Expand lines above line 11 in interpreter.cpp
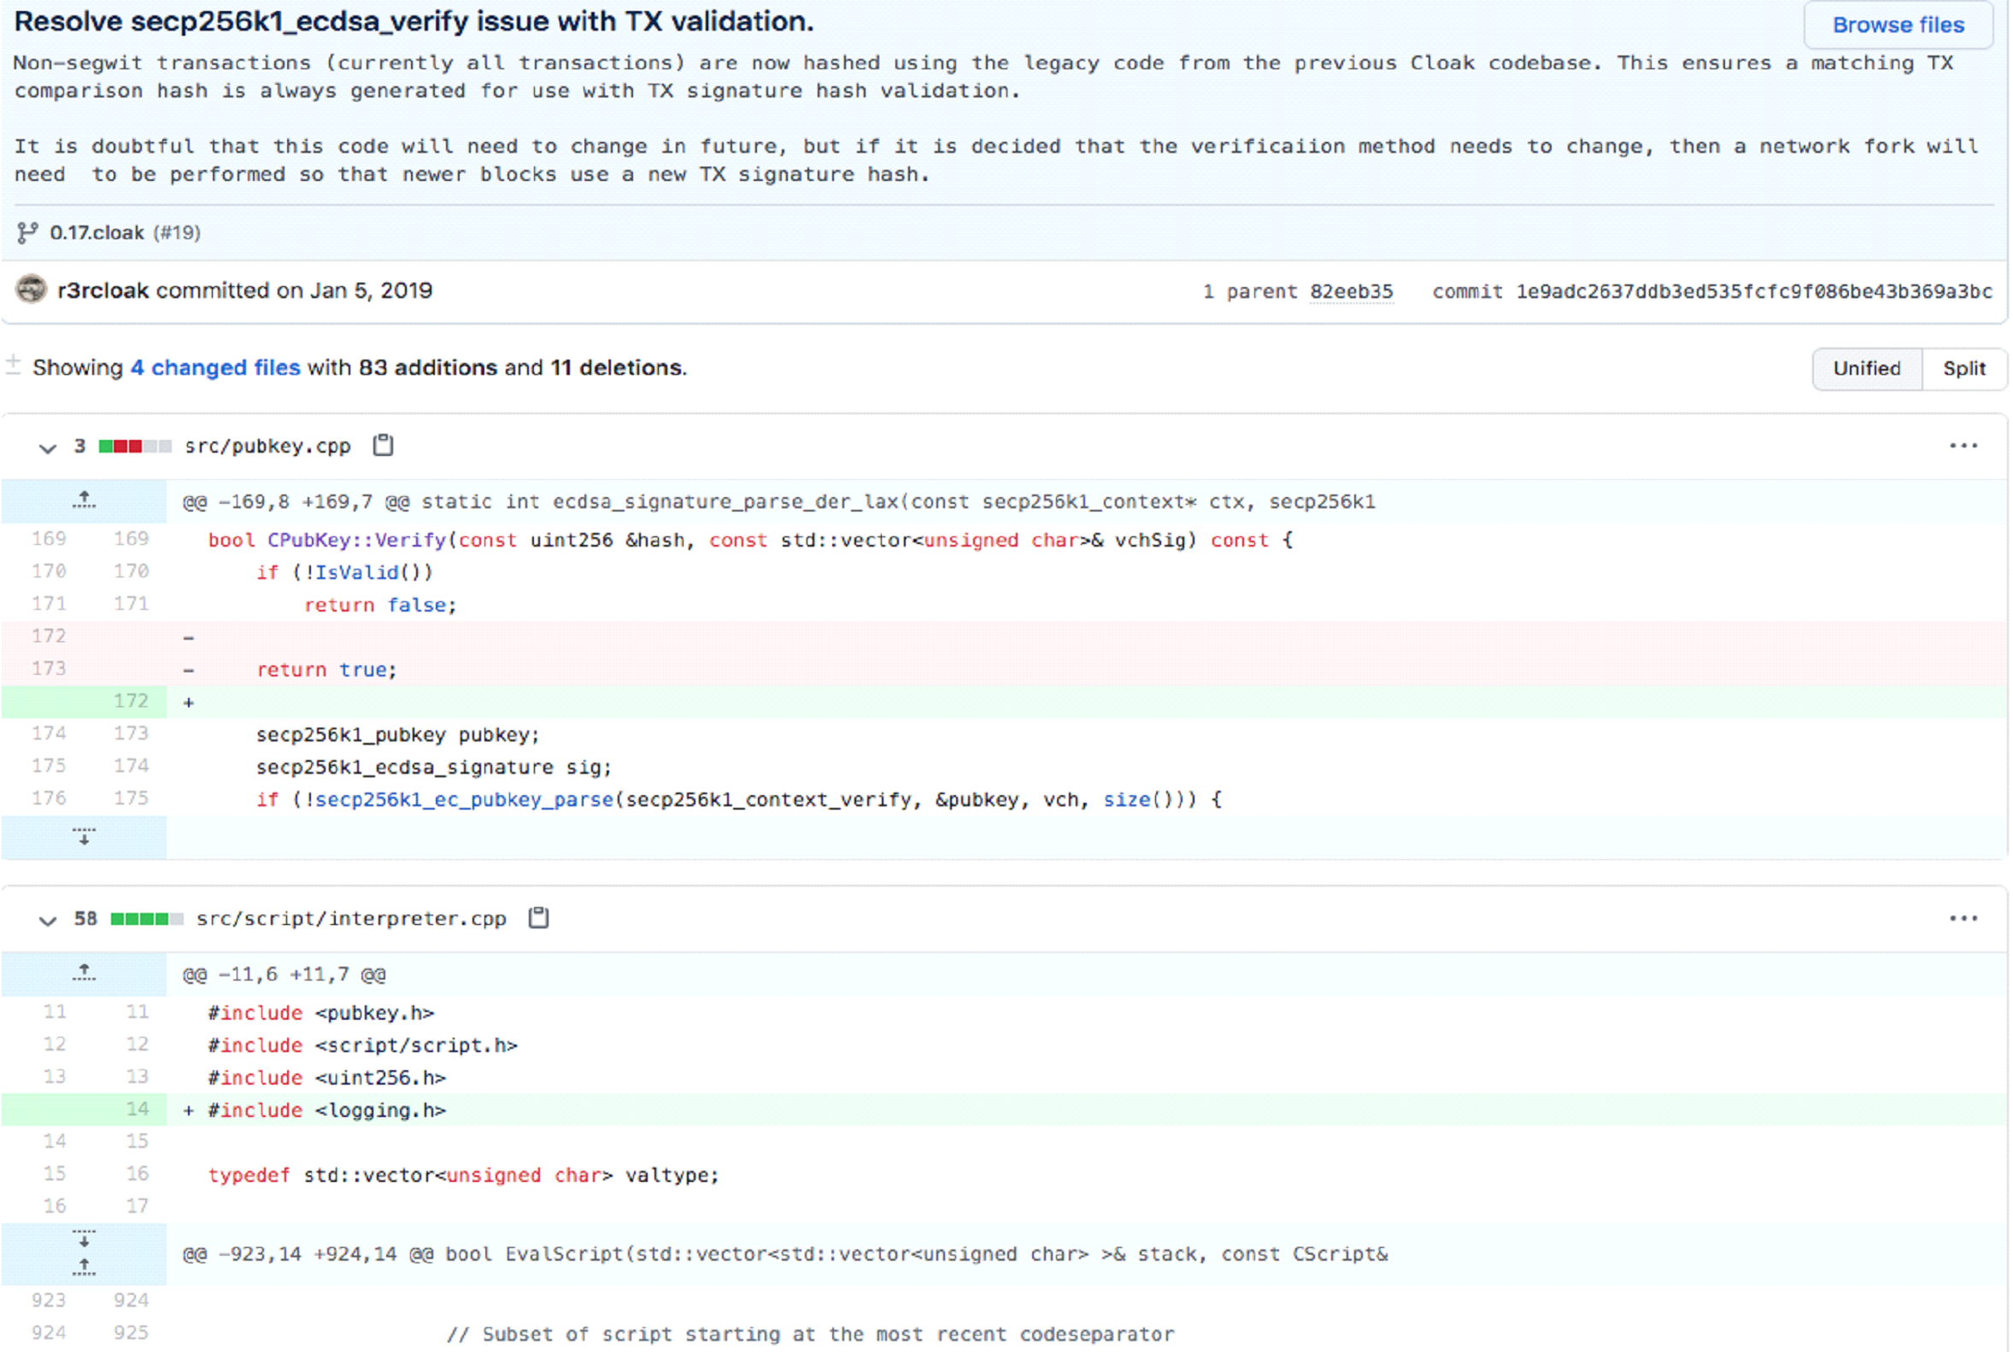 84,974
